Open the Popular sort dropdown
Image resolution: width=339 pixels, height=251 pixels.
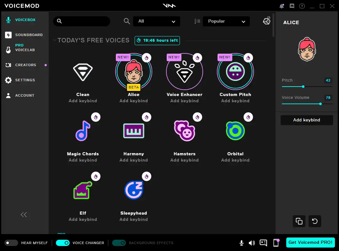point(226,21)
